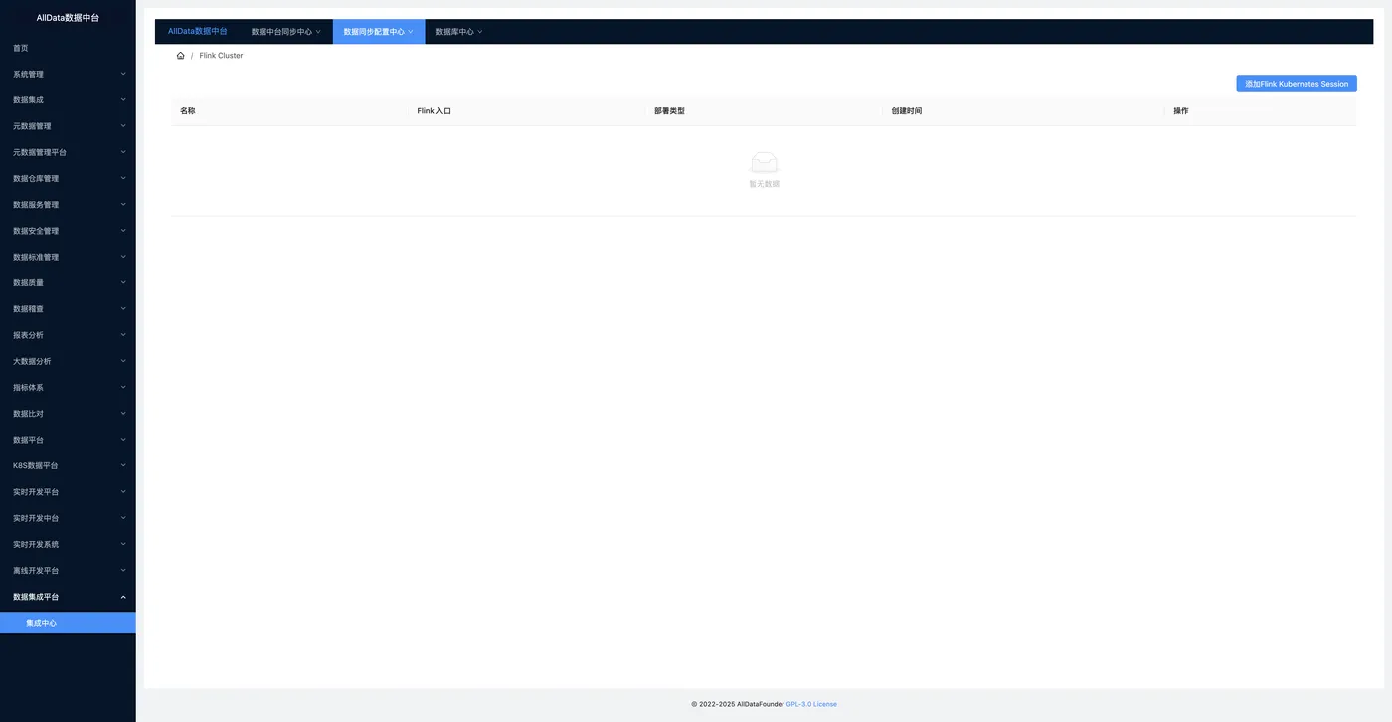This screenshot has height=722, width=1392.
Task: Collapse 数据集成平台 sidebar menu
Action: click(x=68, y=597)
